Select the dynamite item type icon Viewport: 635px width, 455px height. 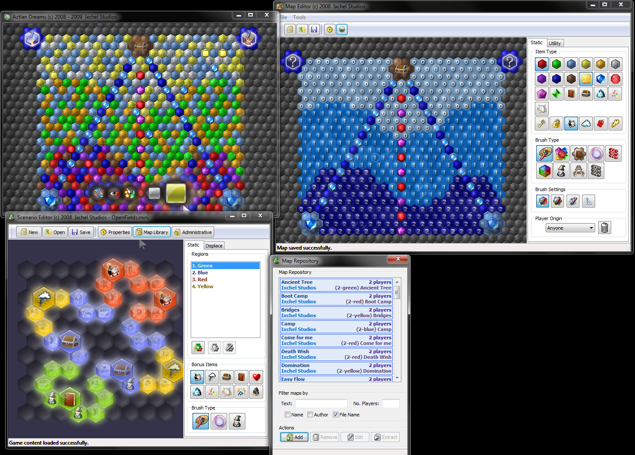pos(600,123)
